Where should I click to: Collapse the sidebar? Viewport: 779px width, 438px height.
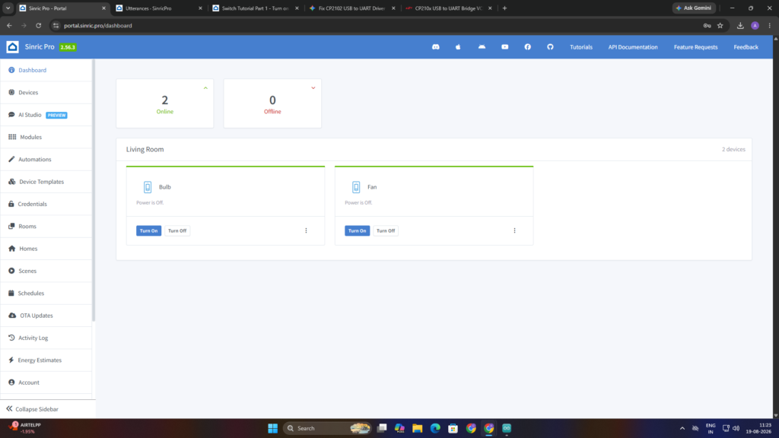32,408
